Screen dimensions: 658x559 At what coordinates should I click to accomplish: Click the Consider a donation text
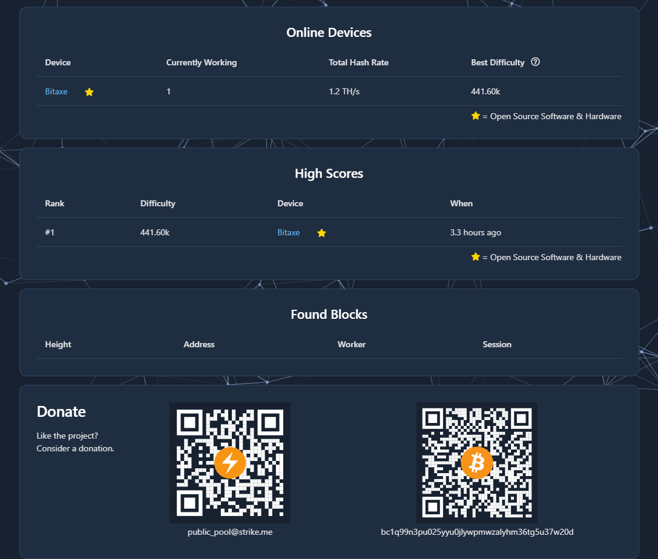pos(75,448)
